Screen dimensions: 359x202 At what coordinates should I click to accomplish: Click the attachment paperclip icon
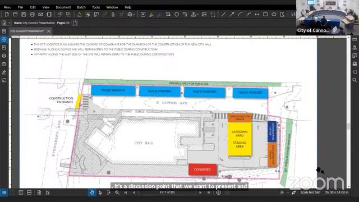(x=113, y=15)
